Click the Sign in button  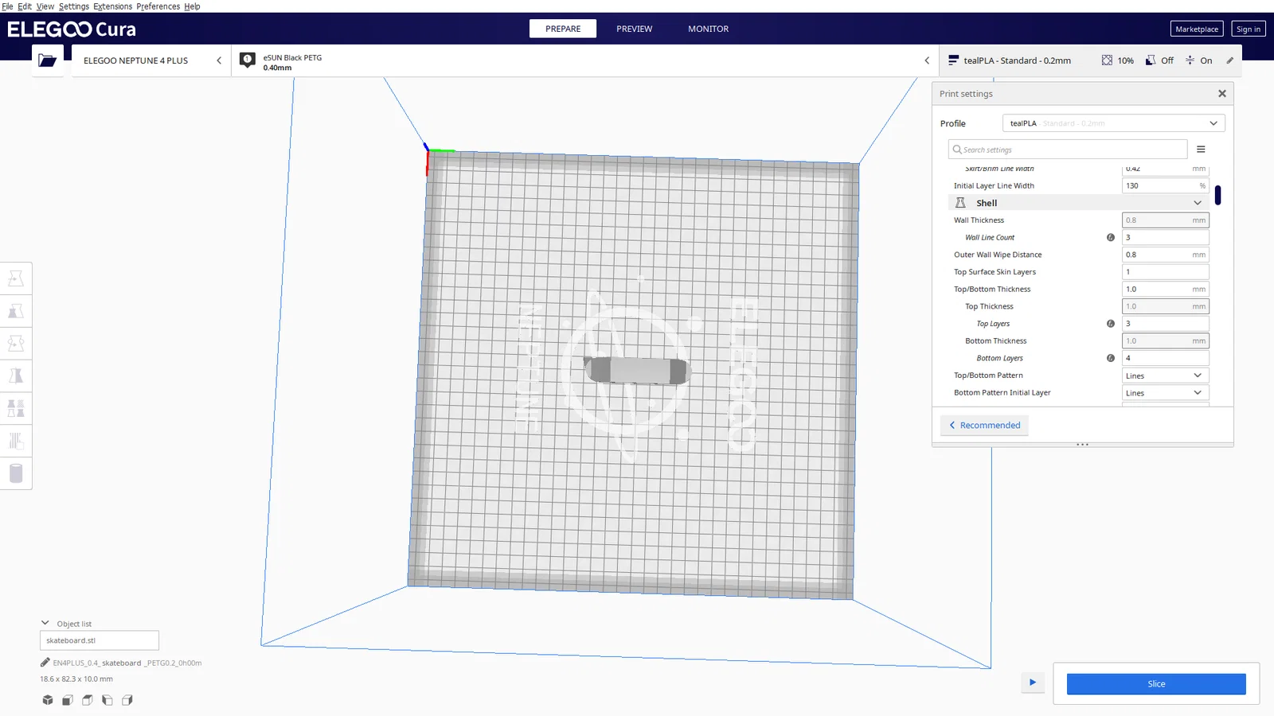(x=1249, y=29)
